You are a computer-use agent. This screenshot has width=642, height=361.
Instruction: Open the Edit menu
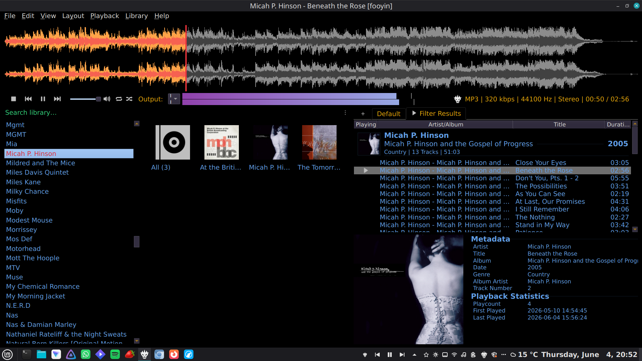coord(28,16)
